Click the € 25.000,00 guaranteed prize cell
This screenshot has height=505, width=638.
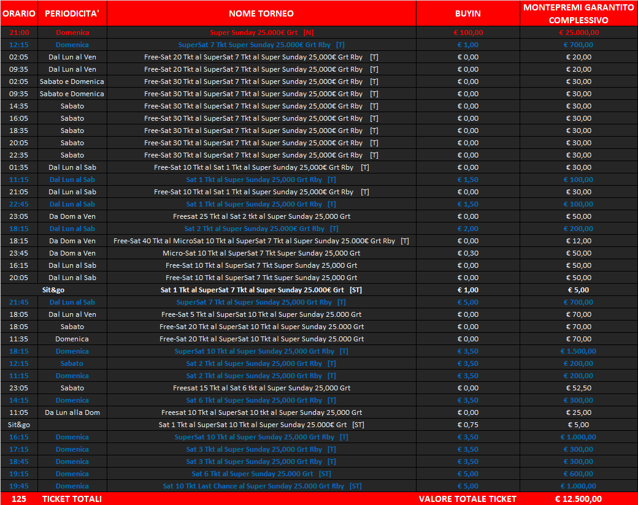point(578,32)
